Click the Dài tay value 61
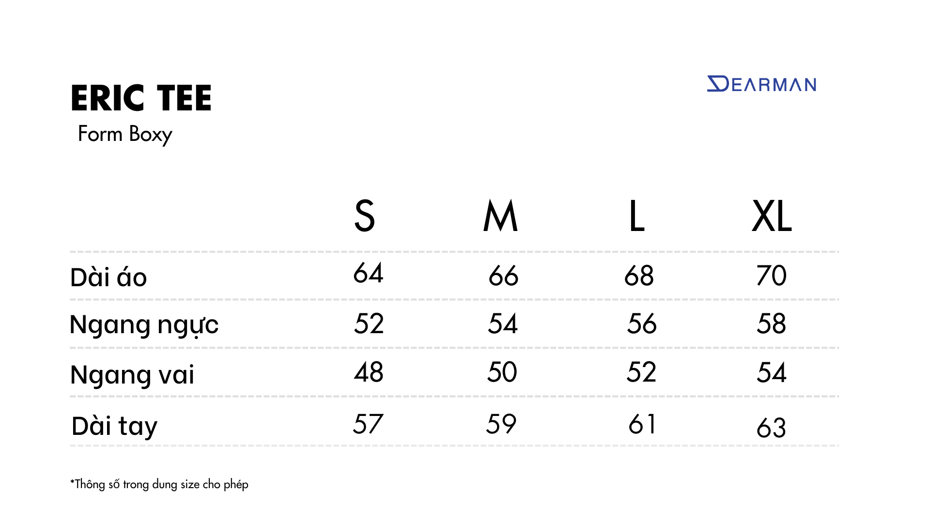 click(x=642, y=424)
